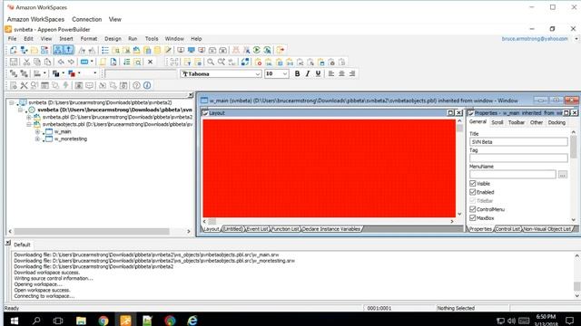This screenshot has width=581, height=326.
Task: Click the empty Tag input field
Action: (518, 158)
